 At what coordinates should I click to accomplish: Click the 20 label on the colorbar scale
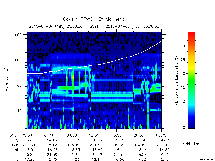183,74
